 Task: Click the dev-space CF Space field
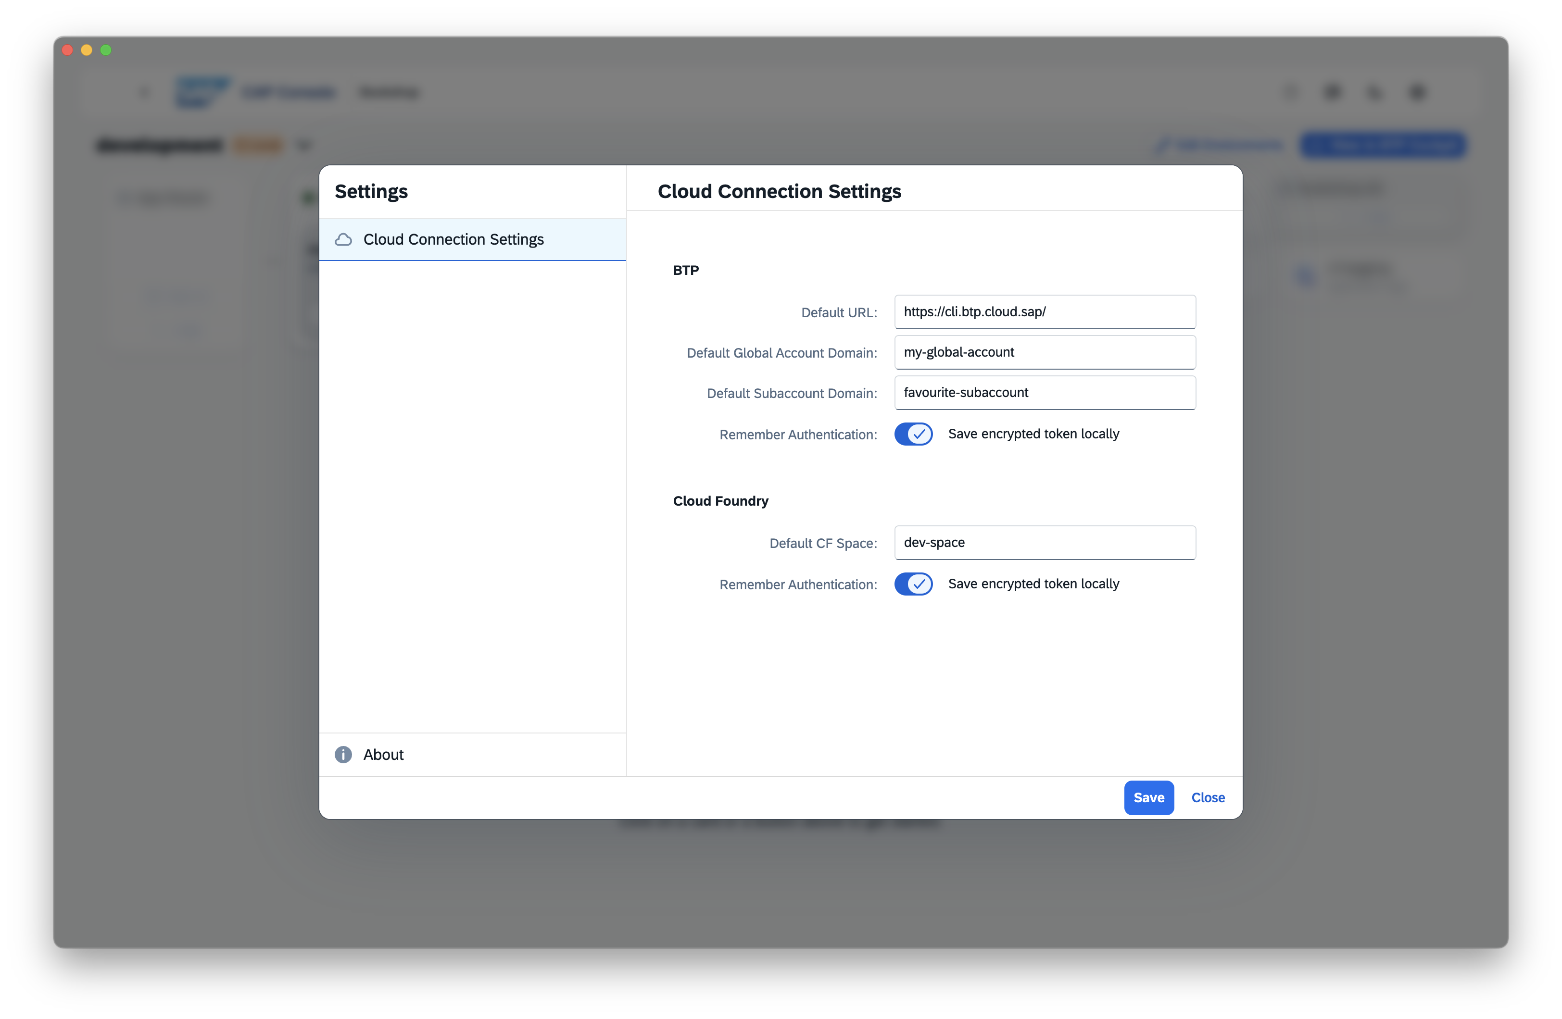point(1045,543)
